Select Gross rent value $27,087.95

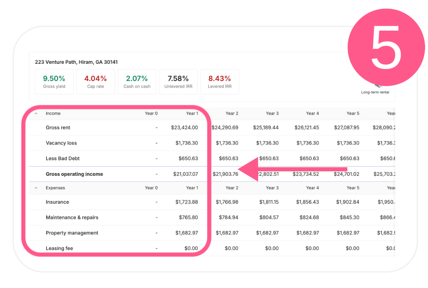coord(347,128)
